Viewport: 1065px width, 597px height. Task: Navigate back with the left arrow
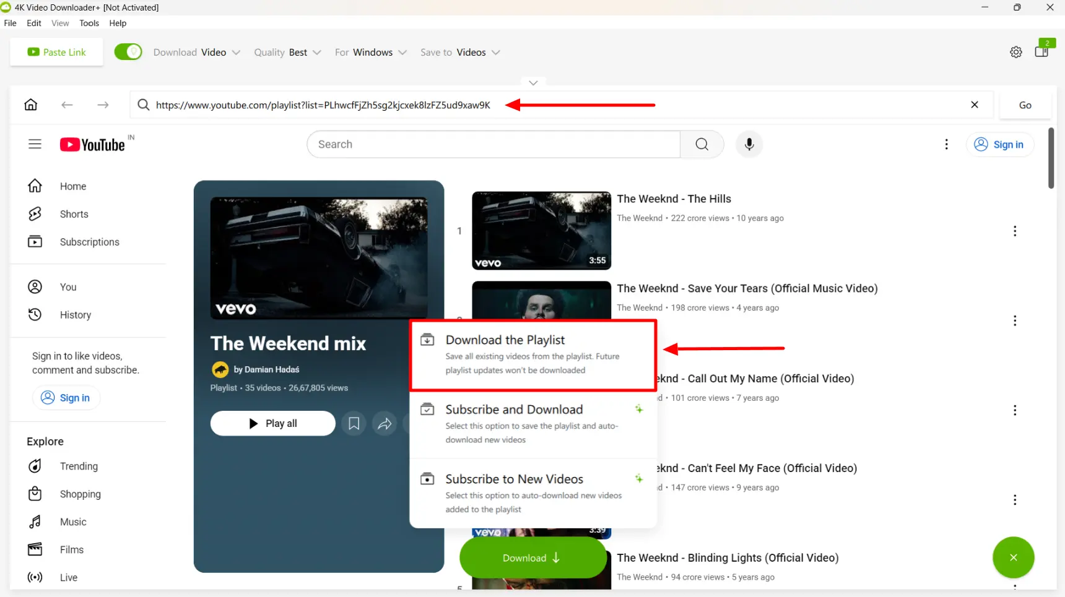(x=67, y=105)
